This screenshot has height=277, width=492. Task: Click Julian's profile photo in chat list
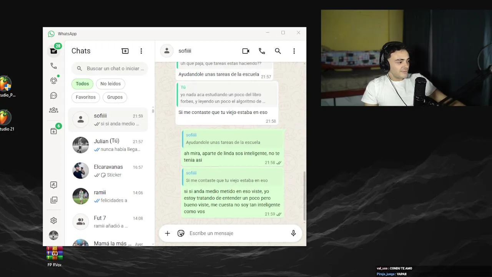pyautogui.click(x=80, y=145)
